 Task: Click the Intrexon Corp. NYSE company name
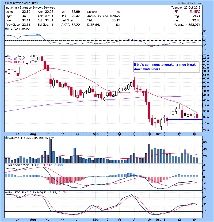[x=26, y=3]
